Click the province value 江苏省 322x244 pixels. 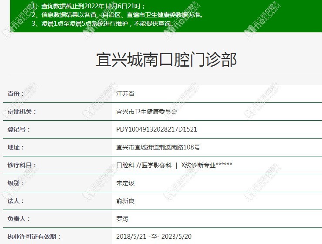tap(125, 94)
